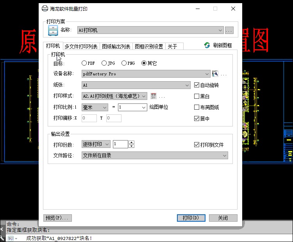Open the 纸张 A1 paper size dropdown
Image resolution: width=293 pixels, height=242 pixels.
(187, 85)
